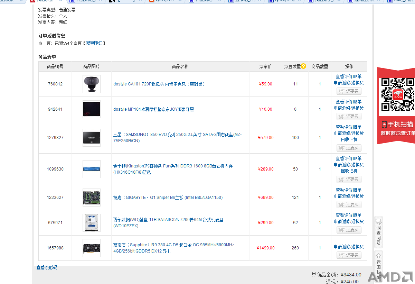Open the dostyle CA101 webcam product thumbnail
415x284 pixels.
point(92,84)
